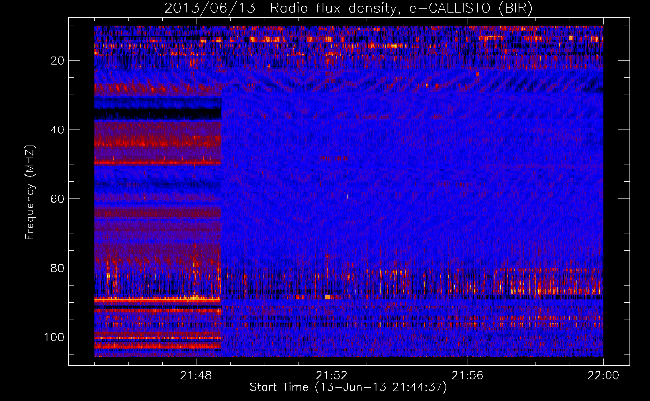Click the 100 MHz frequency tick label
Screen dimensions: 650x401
54,337
